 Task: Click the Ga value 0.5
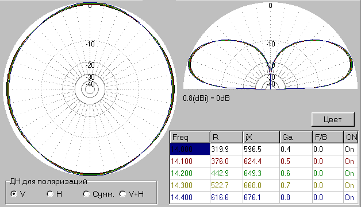tap(296, 161)
